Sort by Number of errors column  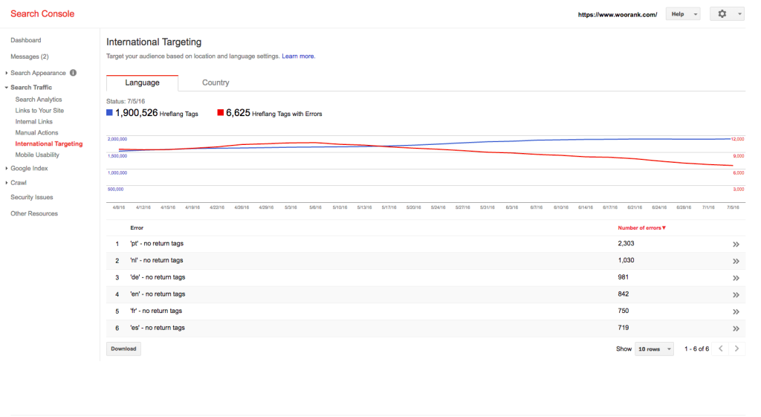(641, 227)
